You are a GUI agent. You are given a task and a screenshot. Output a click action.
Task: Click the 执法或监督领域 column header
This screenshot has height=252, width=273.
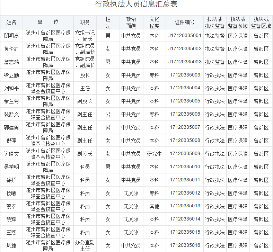tap(238, 22)
